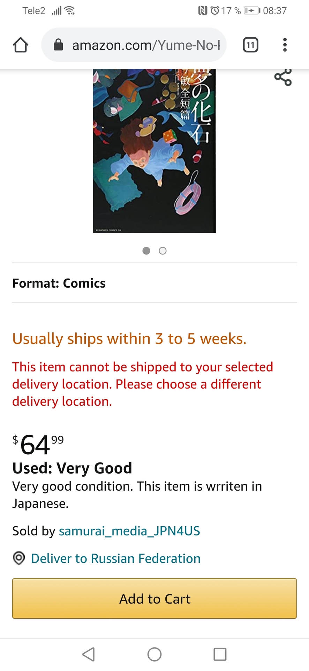
Task: Open the tab switcher showing 11 tabs
Action: (x=250, y=45)
